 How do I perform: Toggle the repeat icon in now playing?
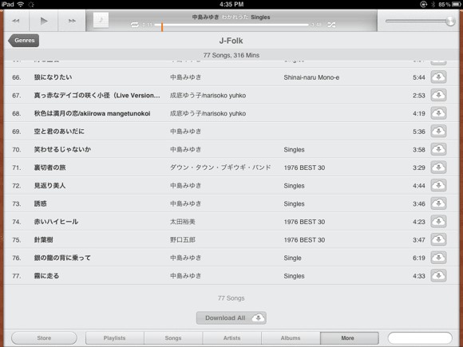tap(135, 25)
